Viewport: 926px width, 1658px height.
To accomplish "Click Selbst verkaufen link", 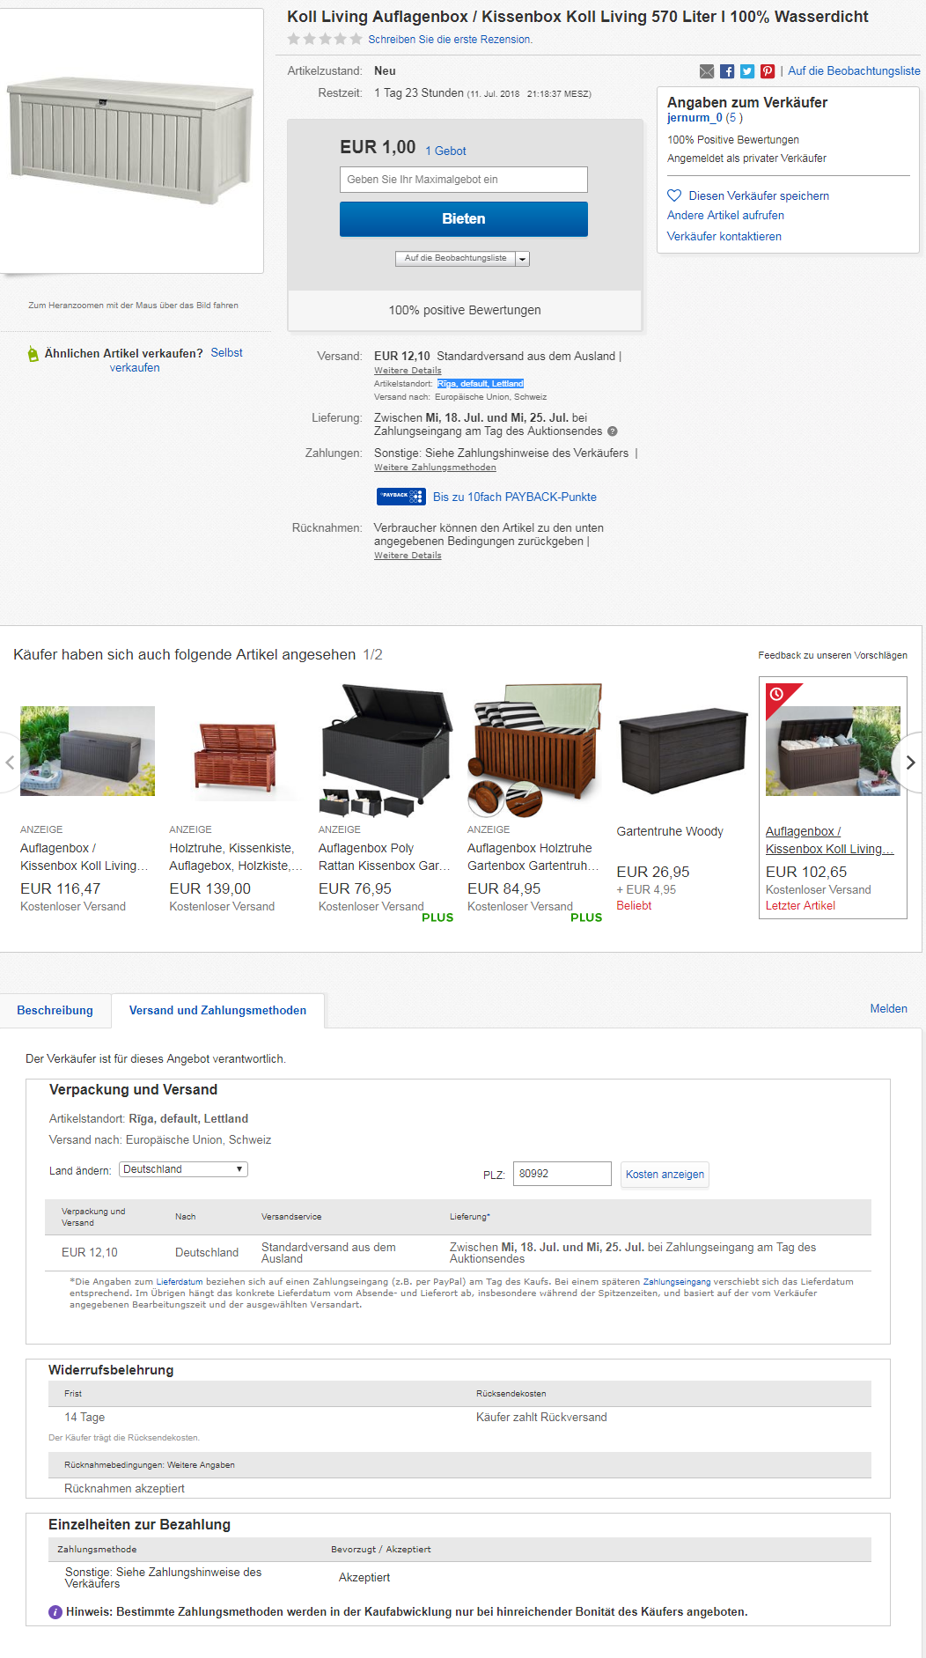I will coord(176,360).
